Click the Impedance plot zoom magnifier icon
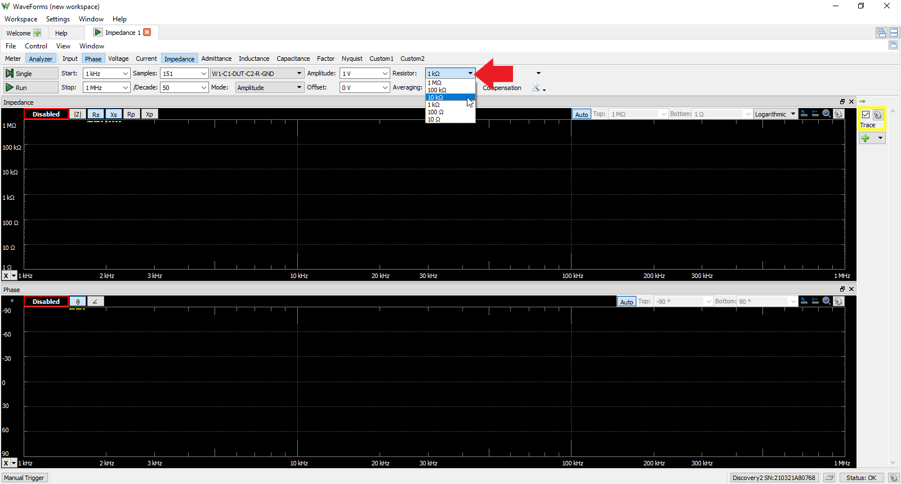 (x=827, y=114)
